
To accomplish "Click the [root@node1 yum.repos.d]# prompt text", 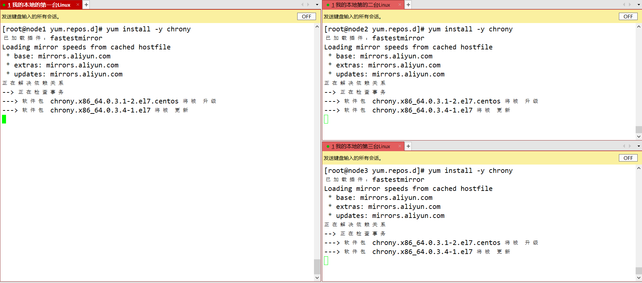I will 52,29.
